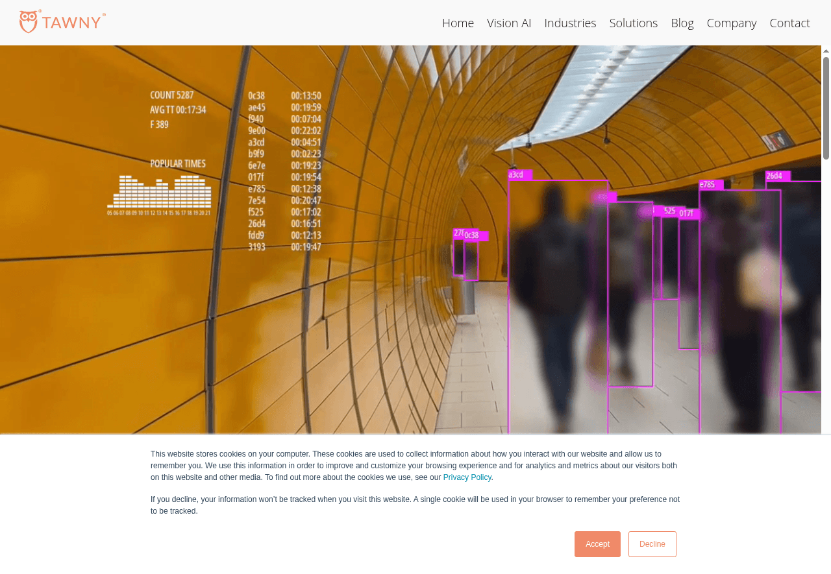Viewport: 831px width, 574px height.
Task: Click the magenta a3cd tracking tag
Action: [x=519, y=174]
